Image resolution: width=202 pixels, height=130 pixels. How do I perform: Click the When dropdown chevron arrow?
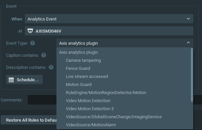pos(188,19)
